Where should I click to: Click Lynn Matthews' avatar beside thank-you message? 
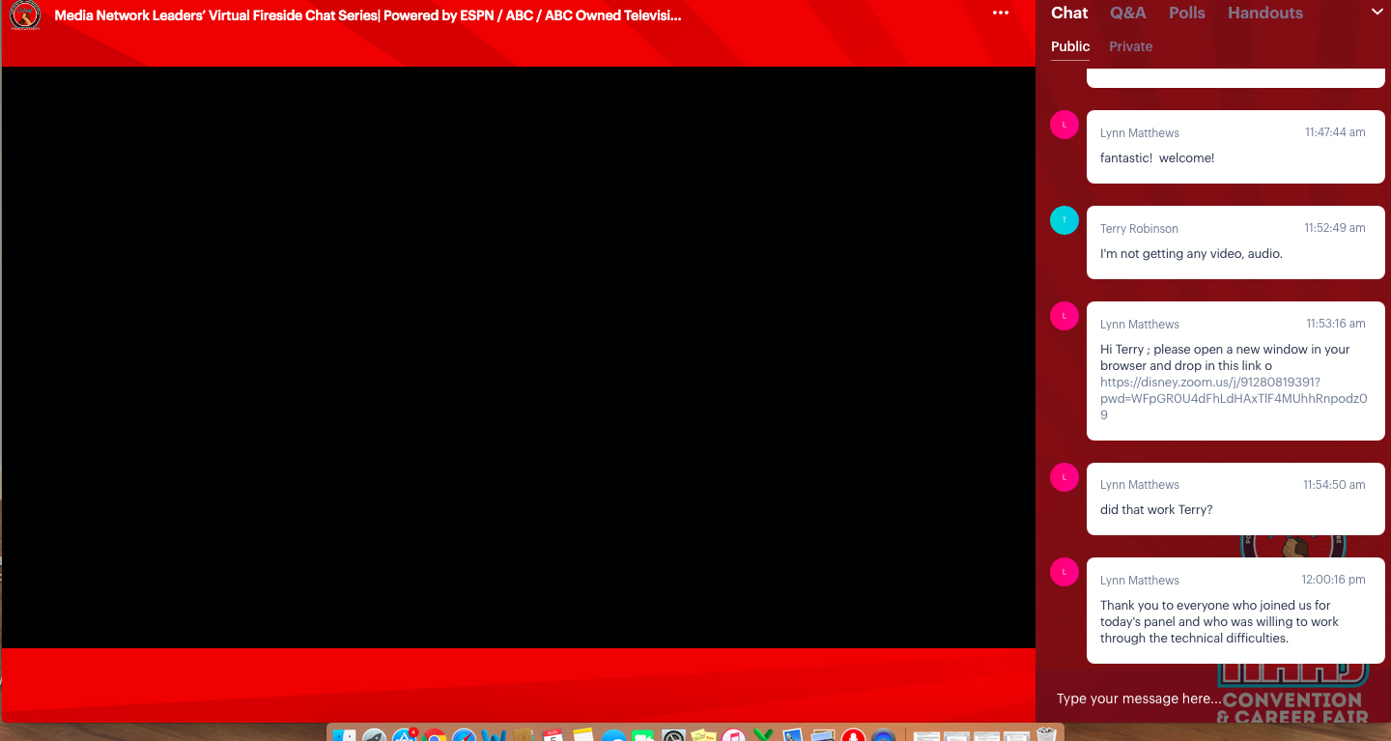1064,572
